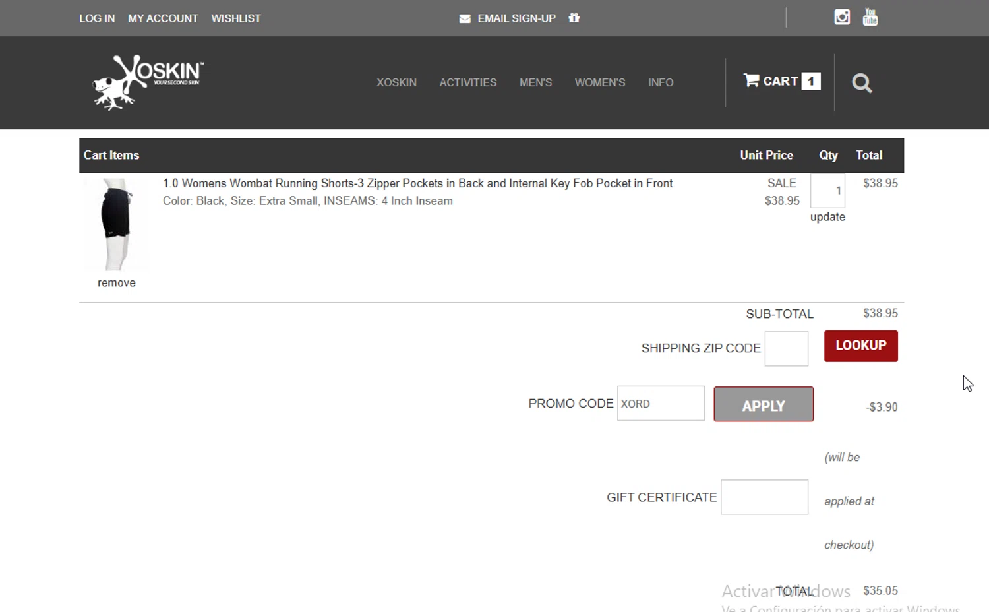Open the search magnifier icon
Screen dimensions: 989x612
point(862,83)
